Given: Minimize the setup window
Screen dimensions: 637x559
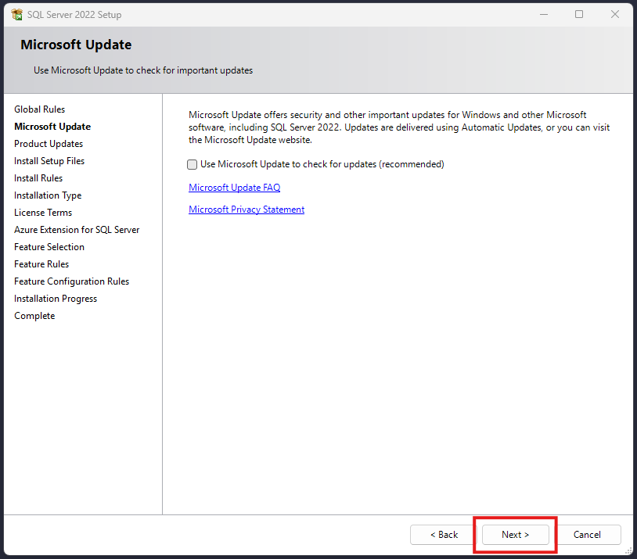Looking at the screenshot, I should pyautogui.click(x=543, y=14).
